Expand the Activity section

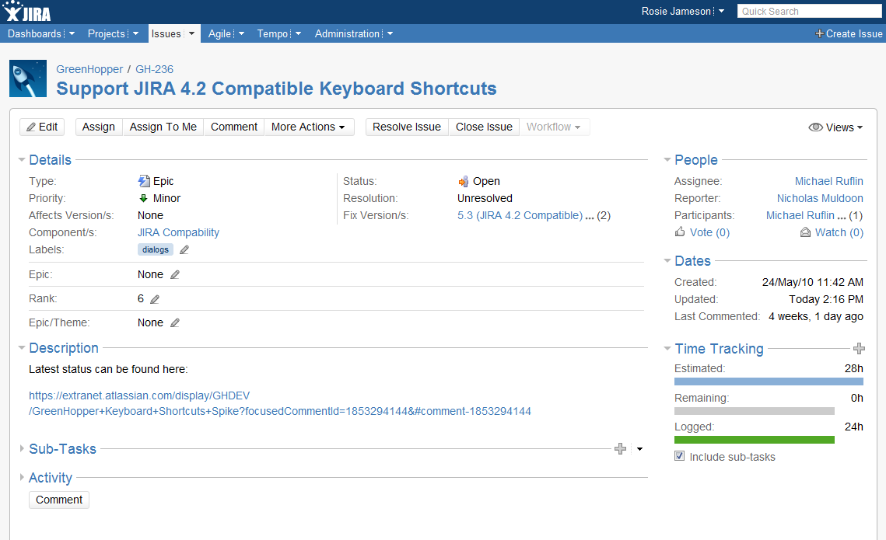pyautogui.click(x=22, y=477)
